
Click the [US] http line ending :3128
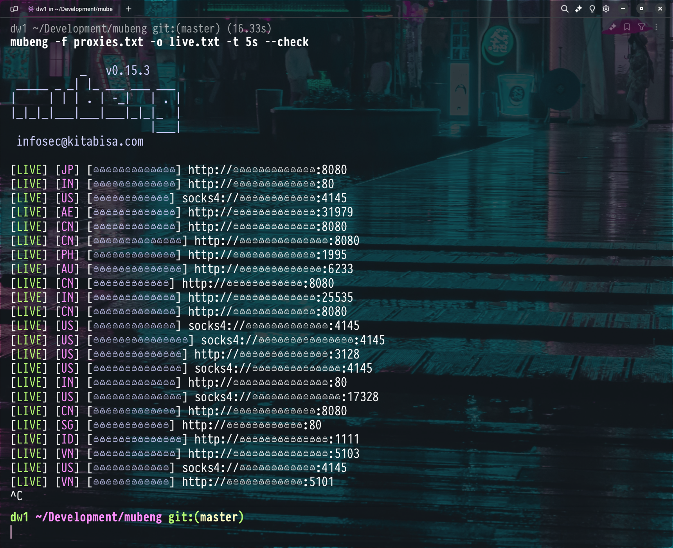pyautogui.click(x=185, y=354)
